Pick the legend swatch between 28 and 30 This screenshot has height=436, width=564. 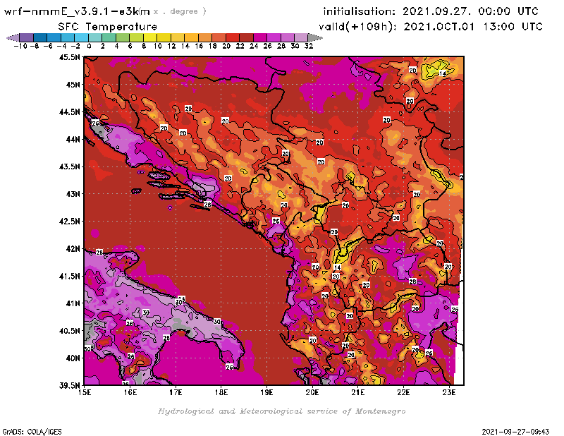pos(287,37)
